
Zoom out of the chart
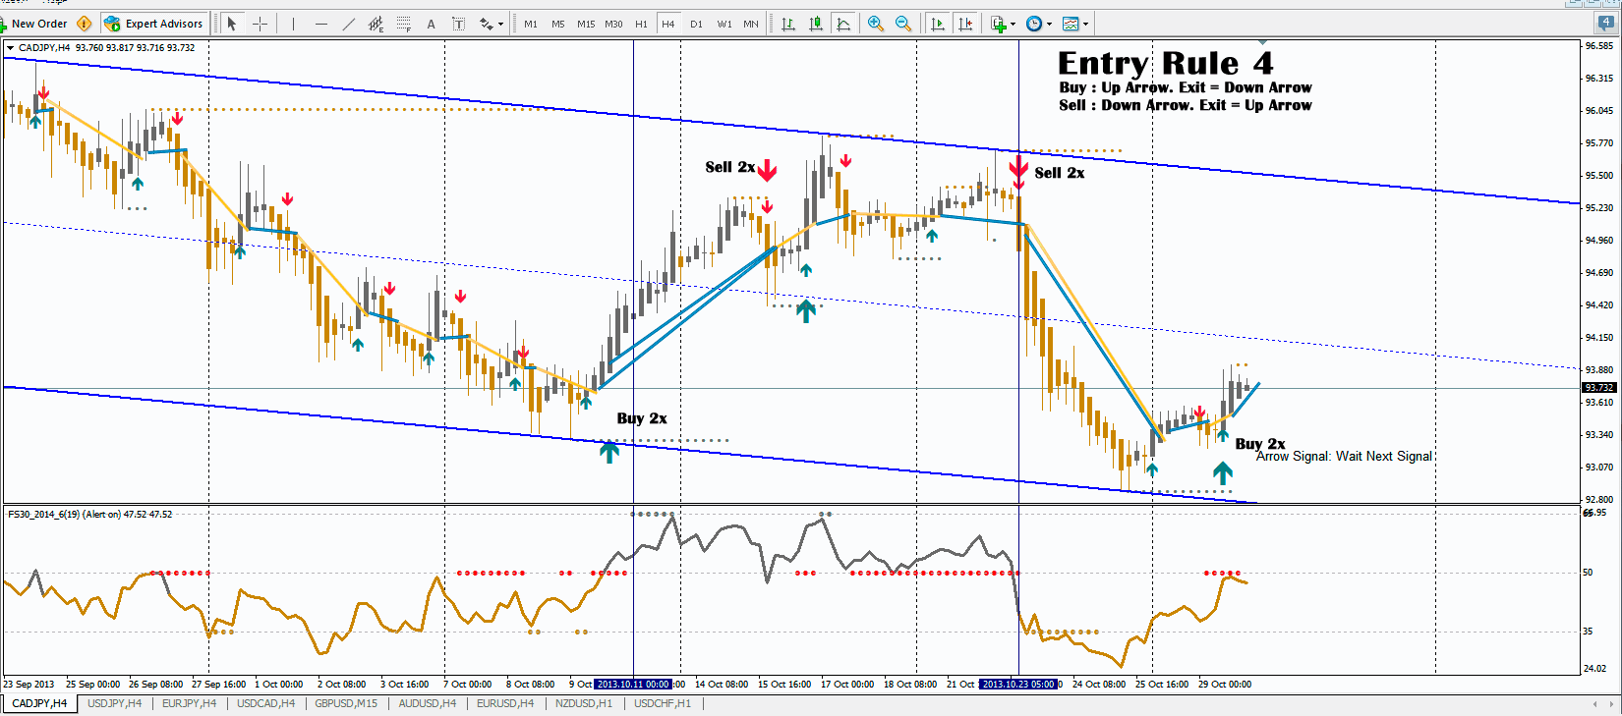902,24
